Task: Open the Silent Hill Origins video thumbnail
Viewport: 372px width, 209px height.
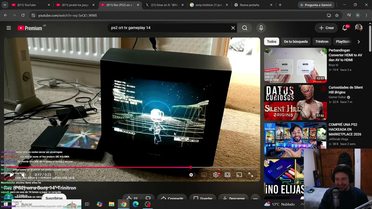Action: click(x=295, y=102)
